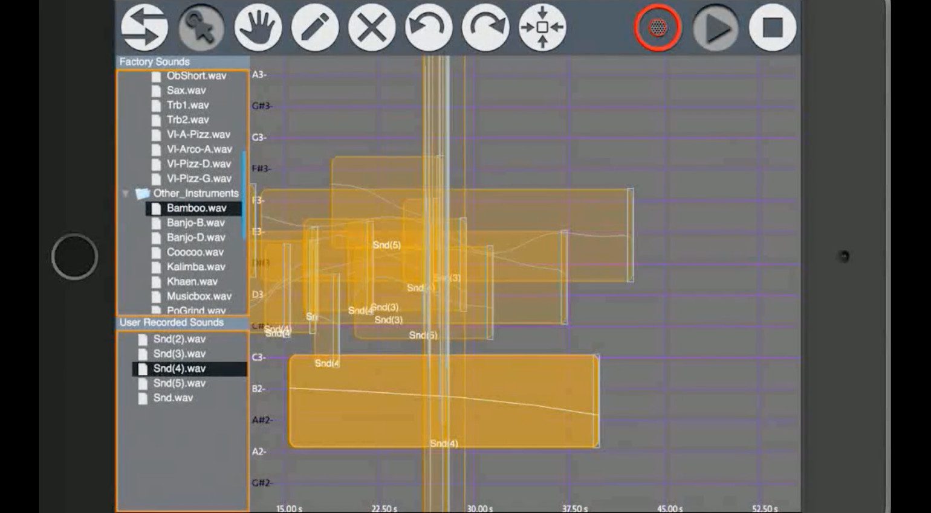Select the large bottom Snd(4) sound block
Viewport: 931px width, 513px height.
[x=444, y=401]
